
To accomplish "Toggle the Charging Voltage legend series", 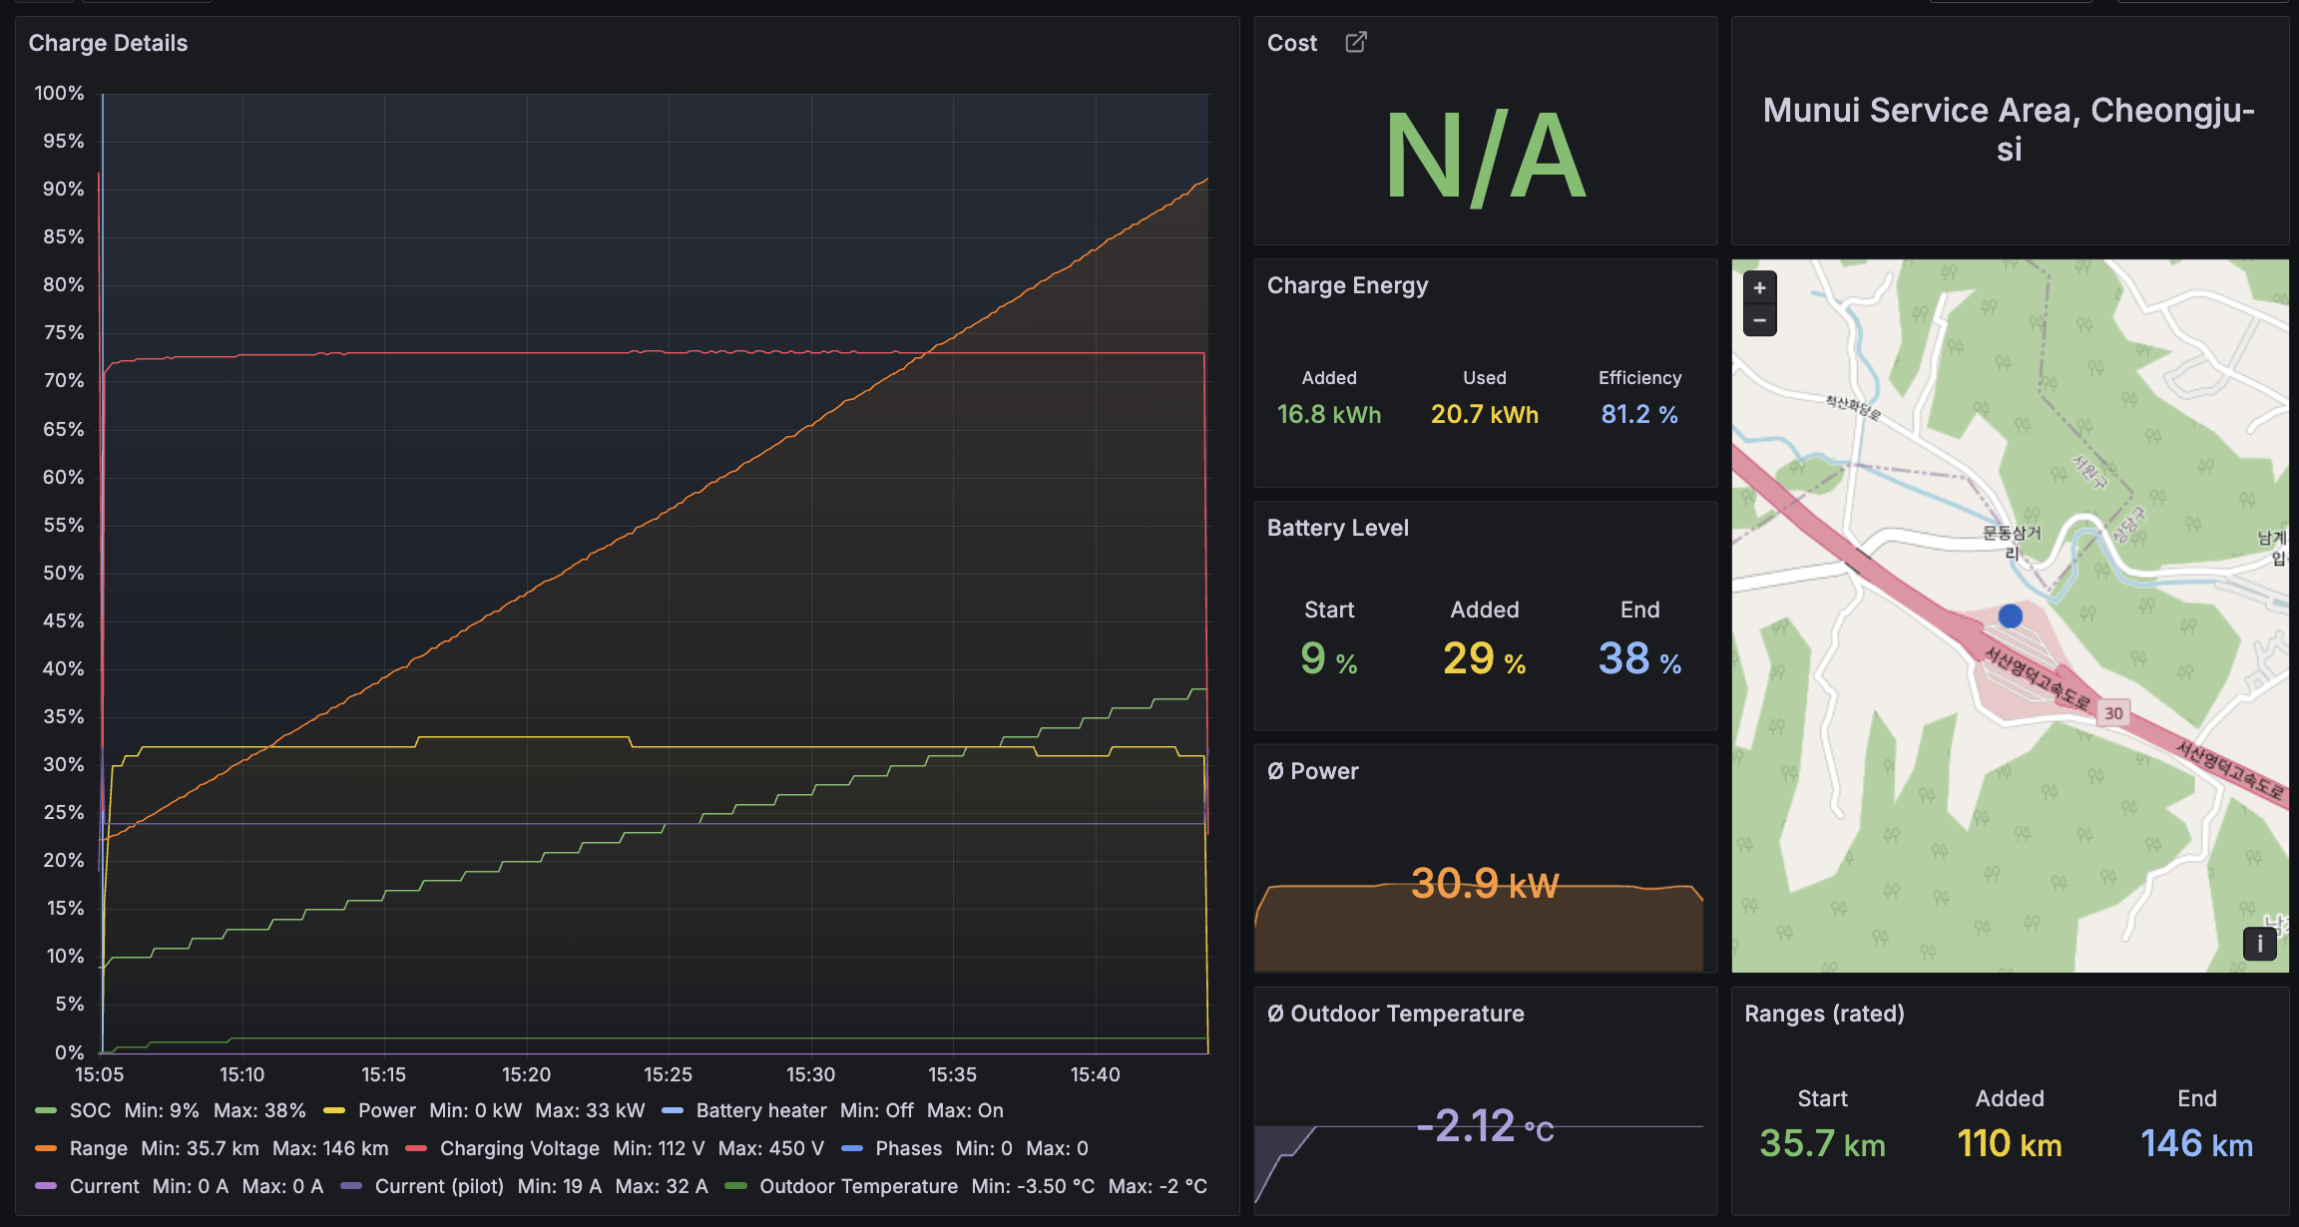I will 519,1148.
